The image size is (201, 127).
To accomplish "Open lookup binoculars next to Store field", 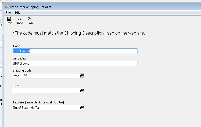I will (x=82, y=90).
